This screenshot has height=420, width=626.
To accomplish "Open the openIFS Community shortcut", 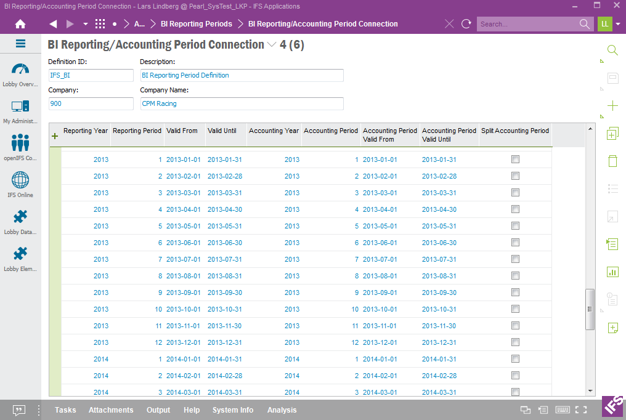I will pyautogui.click(x=20, y=147).
